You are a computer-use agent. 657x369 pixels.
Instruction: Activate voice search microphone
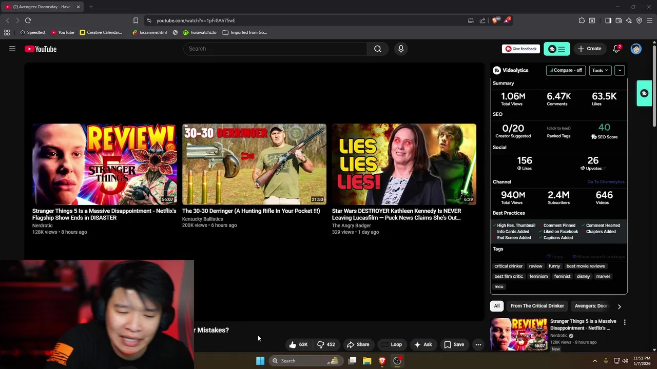pyautogui.click(x=401, y=49)
